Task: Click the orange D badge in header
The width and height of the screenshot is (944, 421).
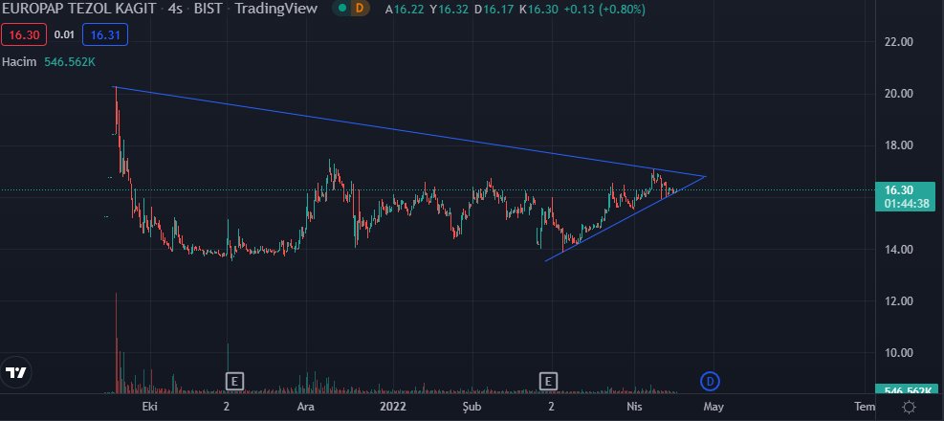Action: click(x=360, y=9)
